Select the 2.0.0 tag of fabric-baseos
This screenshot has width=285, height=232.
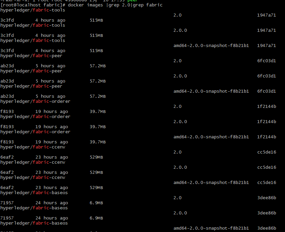(x=180, y=213)
